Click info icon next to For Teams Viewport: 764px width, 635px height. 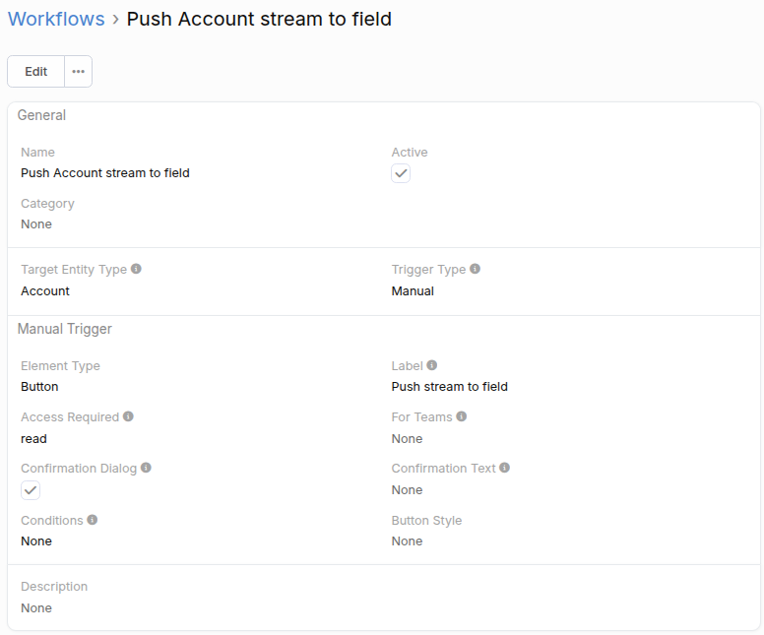462,416
